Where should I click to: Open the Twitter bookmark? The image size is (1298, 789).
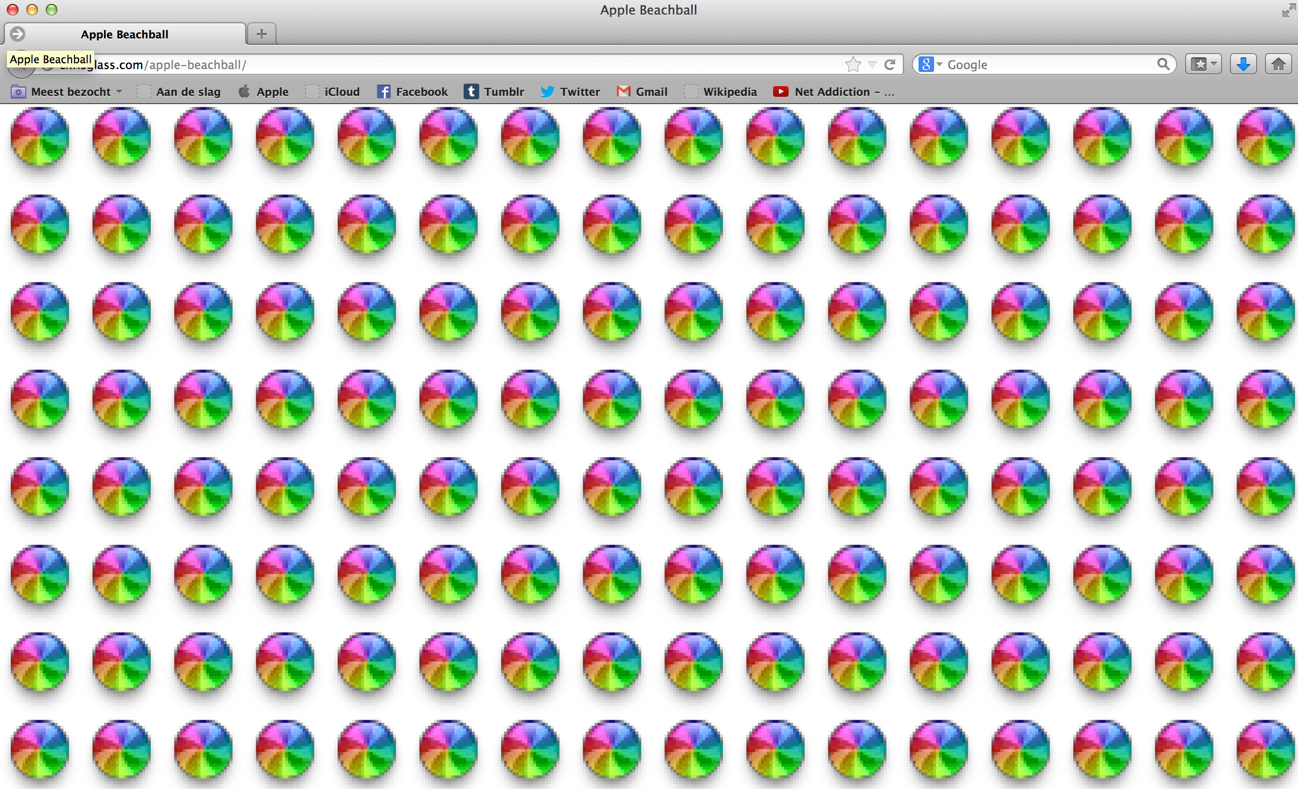click(x=570, y=91)
